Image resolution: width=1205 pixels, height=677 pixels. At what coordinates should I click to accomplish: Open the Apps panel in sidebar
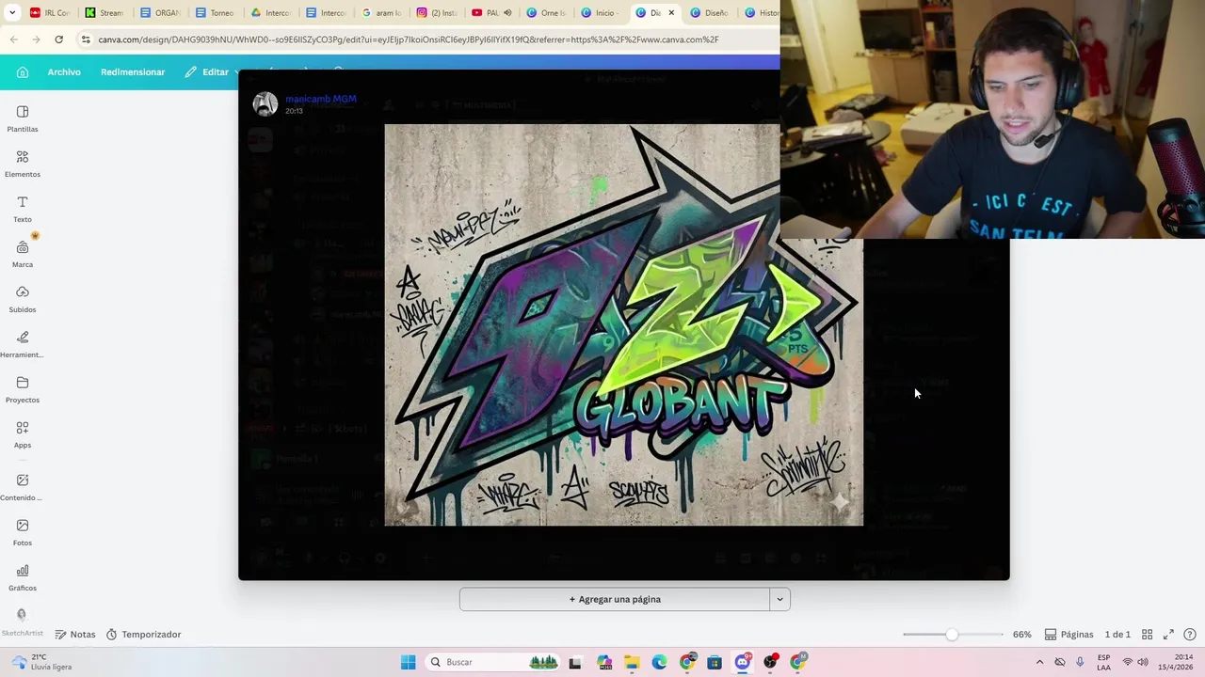pyautogui.click(x=23, y=435)
